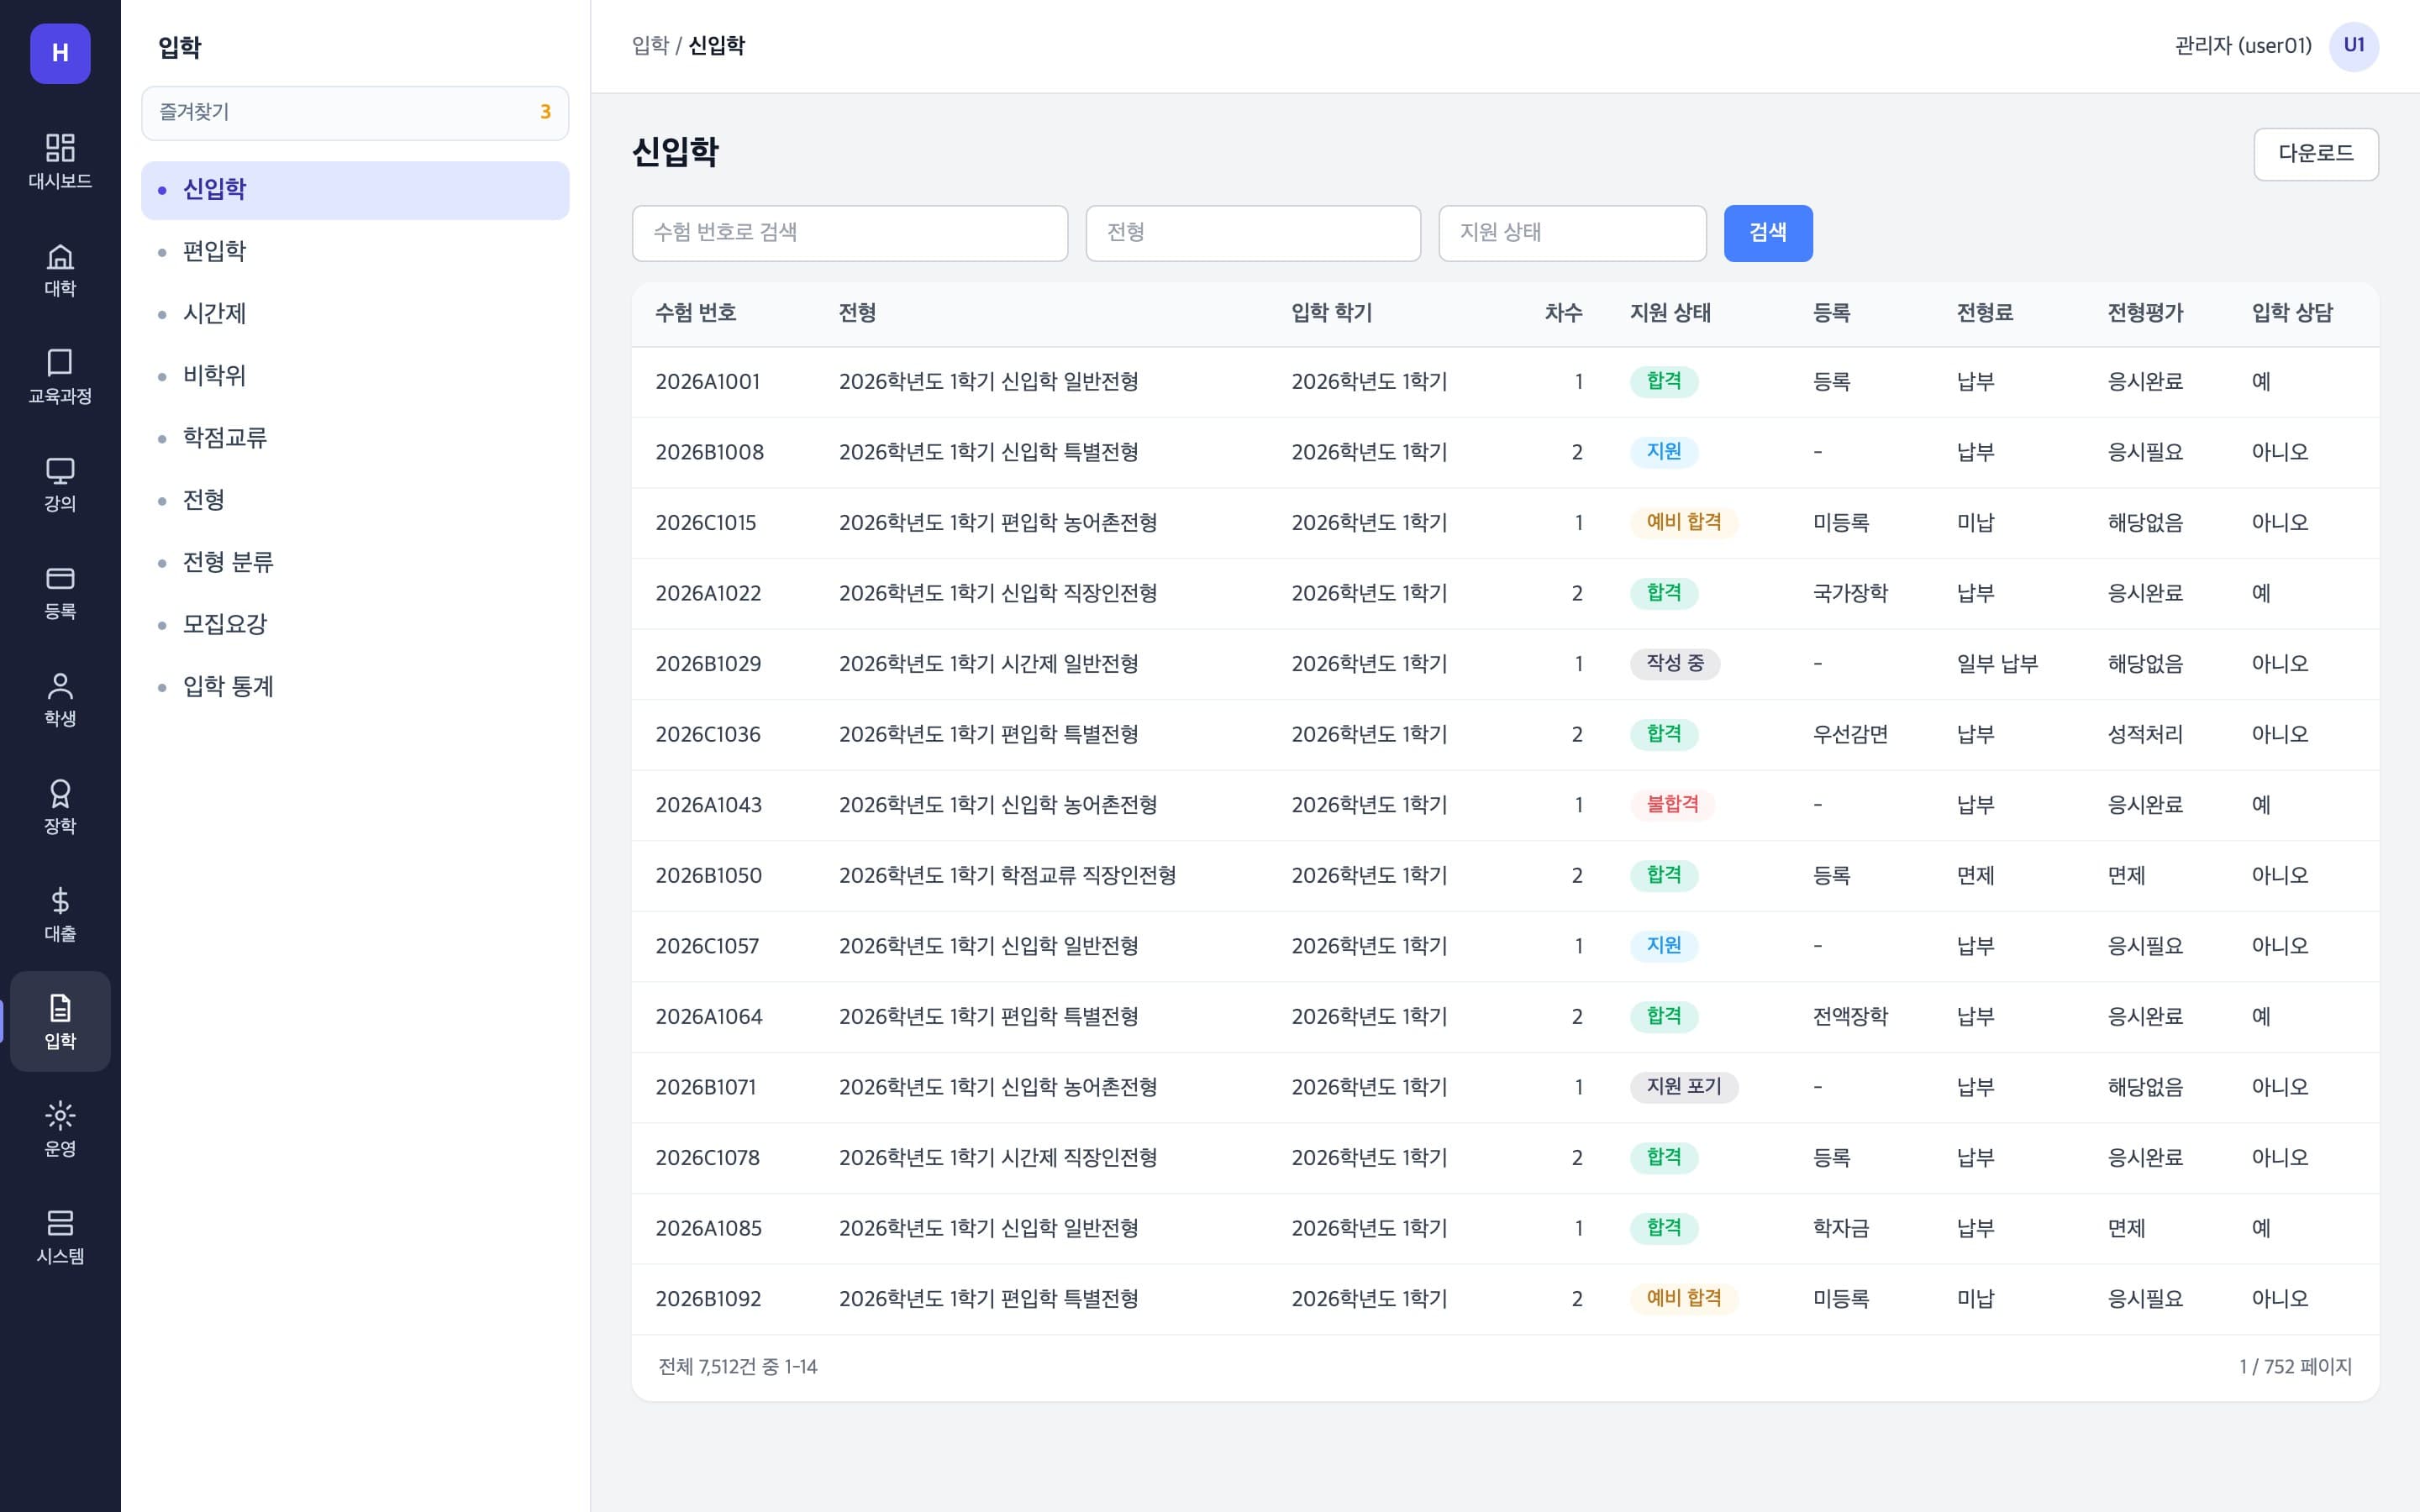Open the 장학 award icon
This screenshot has width=2420, height=1512.
60,806
